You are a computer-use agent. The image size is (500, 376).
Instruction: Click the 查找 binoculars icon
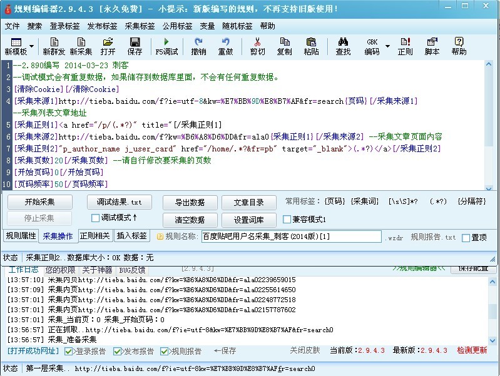click(343, 46)
